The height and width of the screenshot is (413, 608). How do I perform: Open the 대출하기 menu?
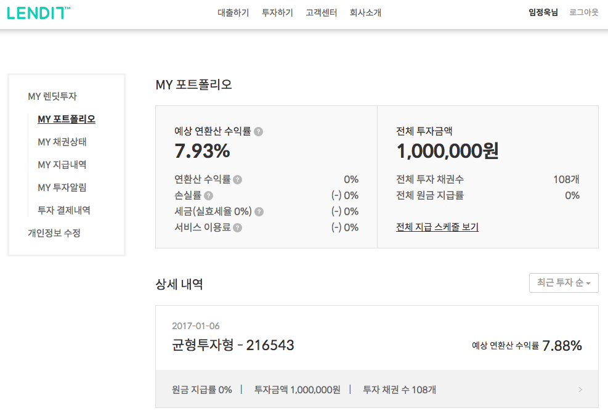pyautogui.click(x=233, y=12)
